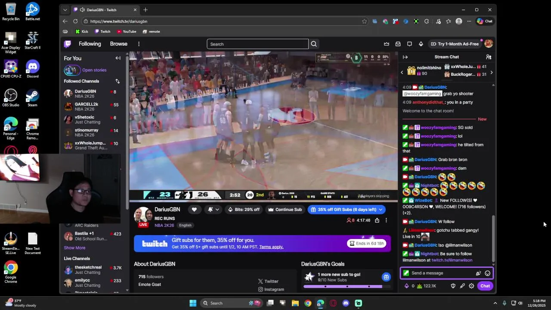Screen dimensions: 551x310
Task: Click the browser address bar URL
Action: click(119, 21)
